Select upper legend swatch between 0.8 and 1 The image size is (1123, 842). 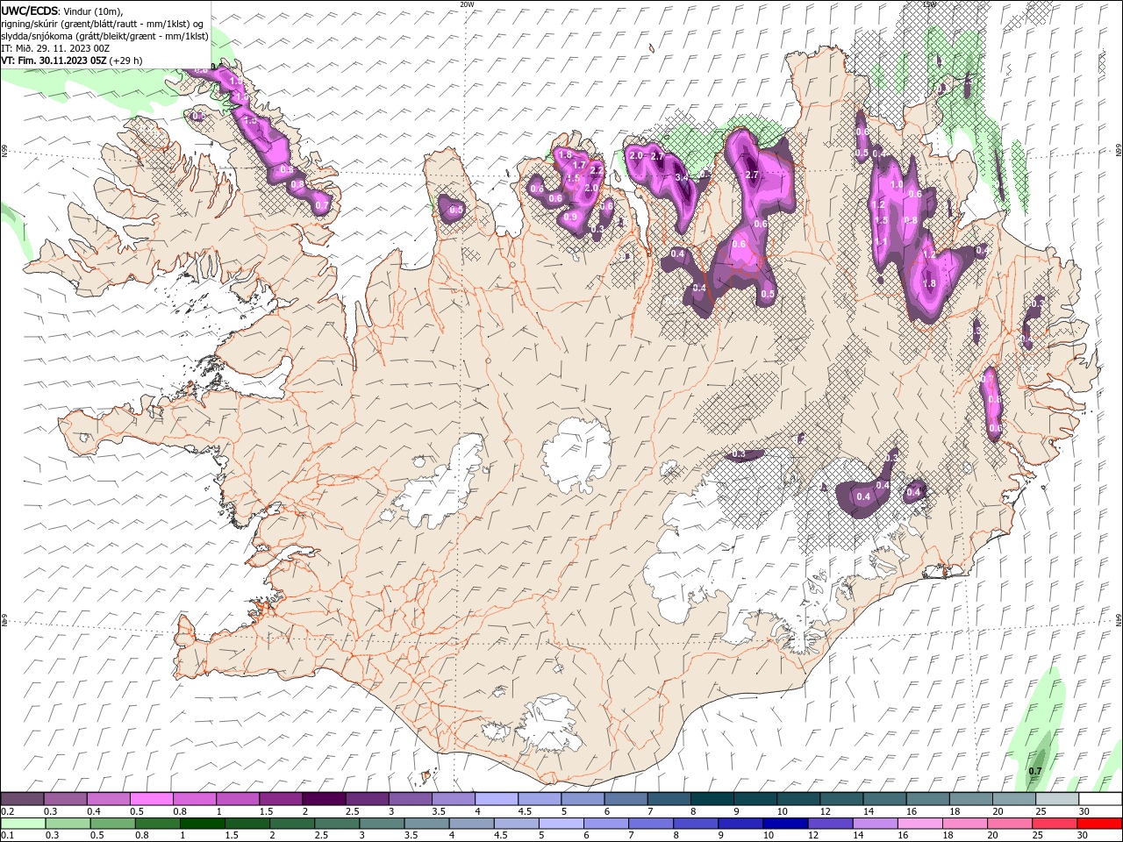(x=195, y=799)
